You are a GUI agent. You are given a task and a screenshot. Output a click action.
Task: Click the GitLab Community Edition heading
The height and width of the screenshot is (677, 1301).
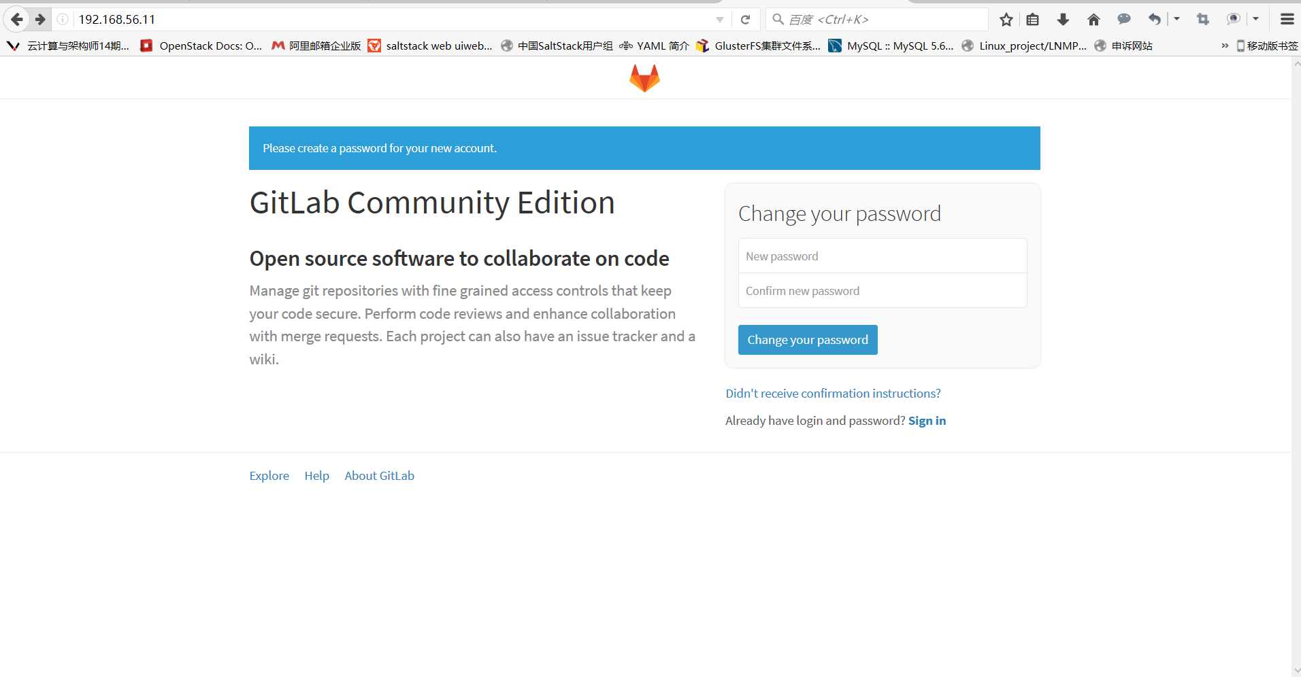point(432,203)
